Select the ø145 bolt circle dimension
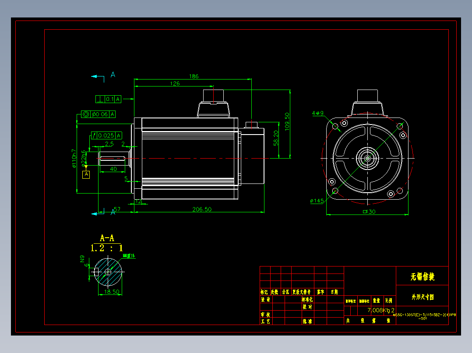The width and height of the screenshot is (472, 353). pos(317,201)
